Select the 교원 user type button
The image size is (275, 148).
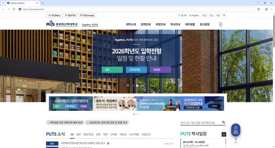pos(211,16)
